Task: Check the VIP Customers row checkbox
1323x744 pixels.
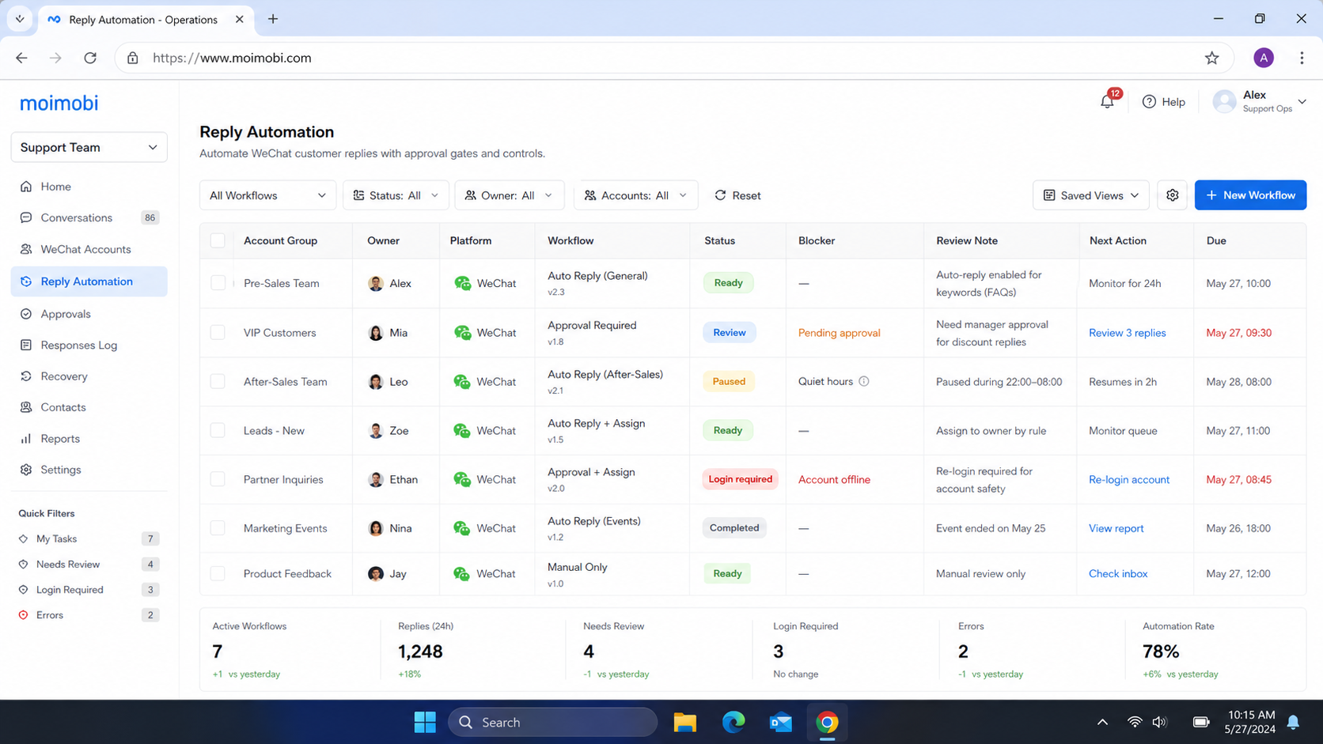Action: point(218,333)
